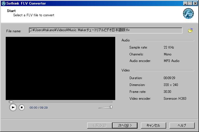Stop the video preview
199x132 pixels.
pos(21,107)
